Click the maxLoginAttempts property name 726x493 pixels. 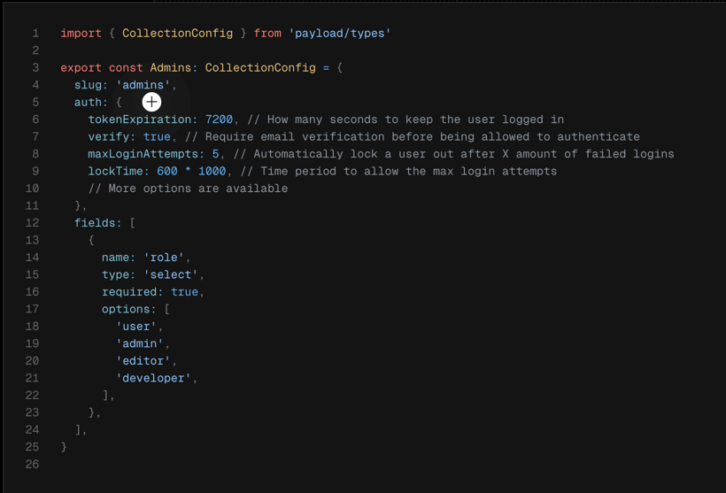coord(147,154)
